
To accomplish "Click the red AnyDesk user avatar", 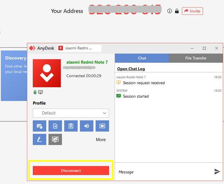I will [x=47, y=73].
